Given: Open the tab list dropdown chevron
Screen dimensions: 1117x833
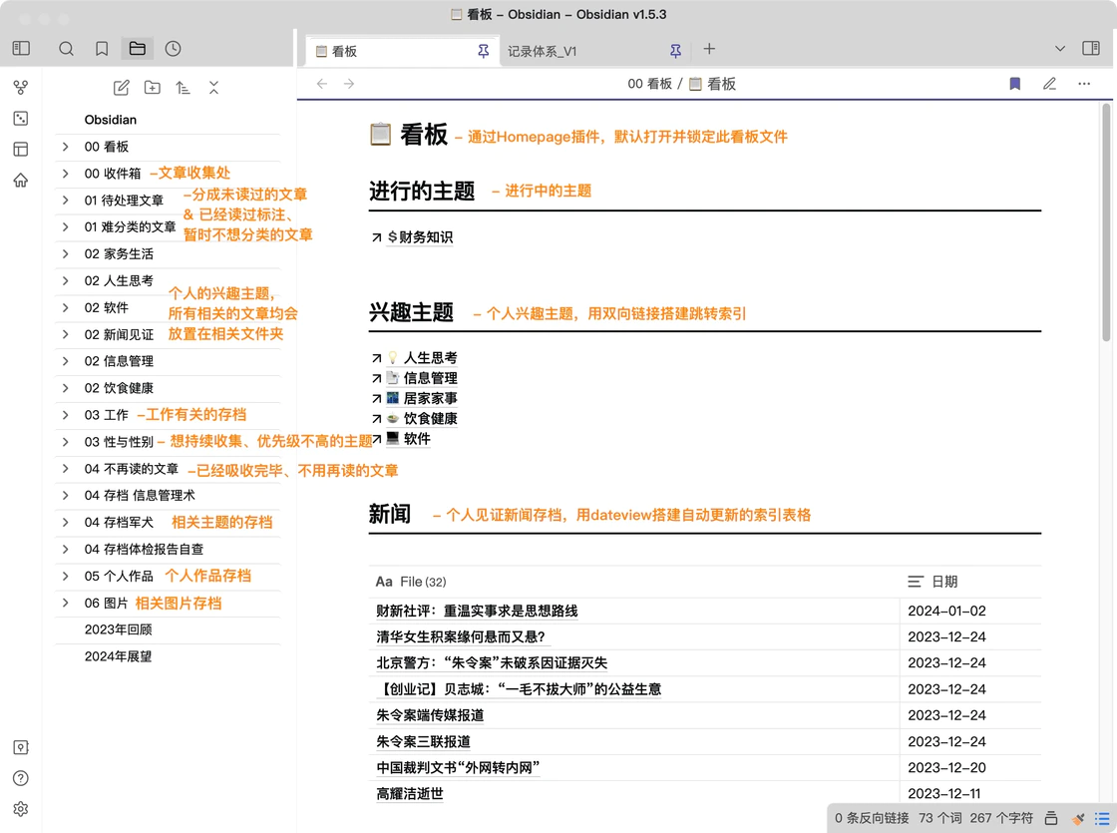Looking at the screenshot, I should pos(1060,49).
